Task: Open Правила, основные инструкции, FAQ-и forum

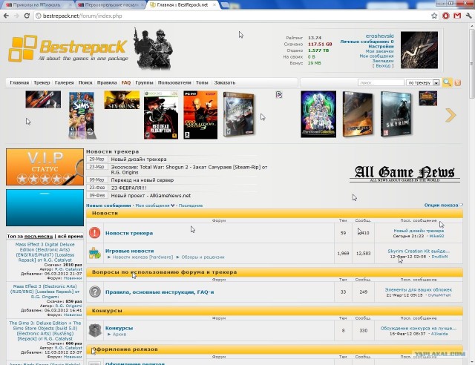Action: point(160,292)
